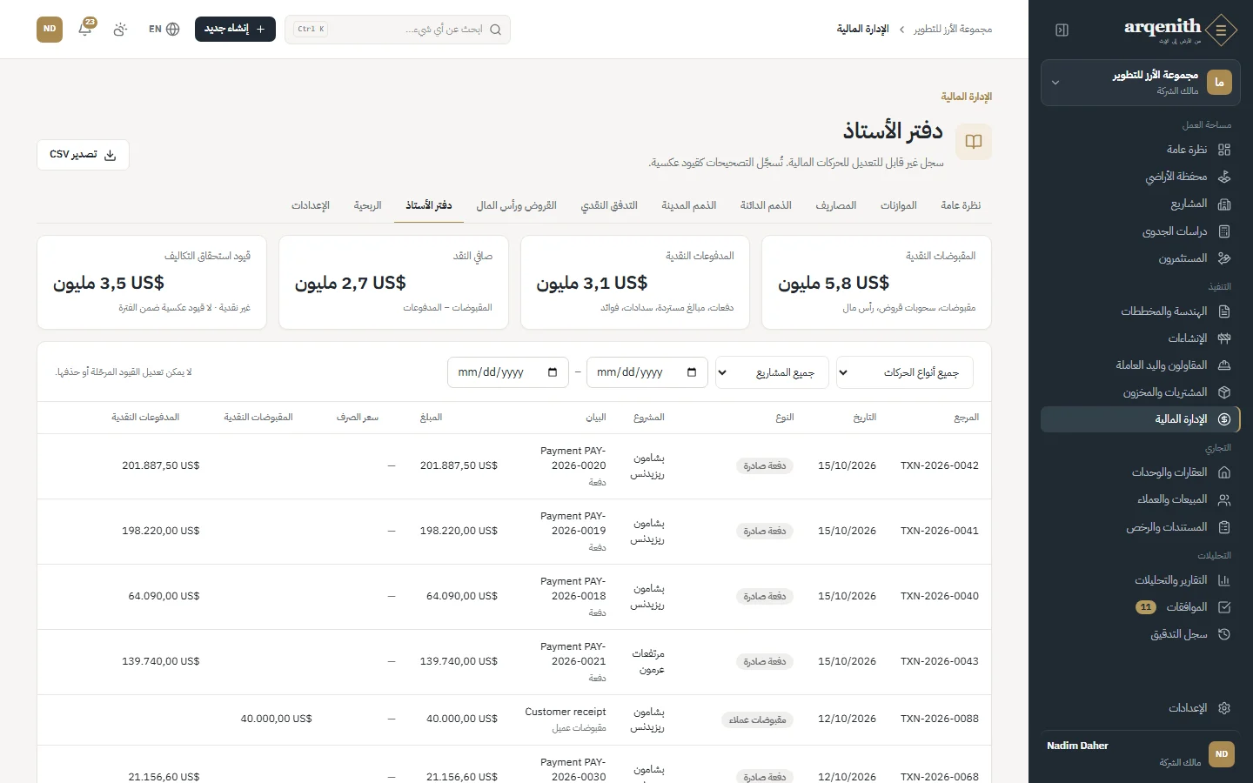Viewport: 1253px width, 783px height.
Task: Click the arqenith logo icon
Action: (x=1221, y=30)
